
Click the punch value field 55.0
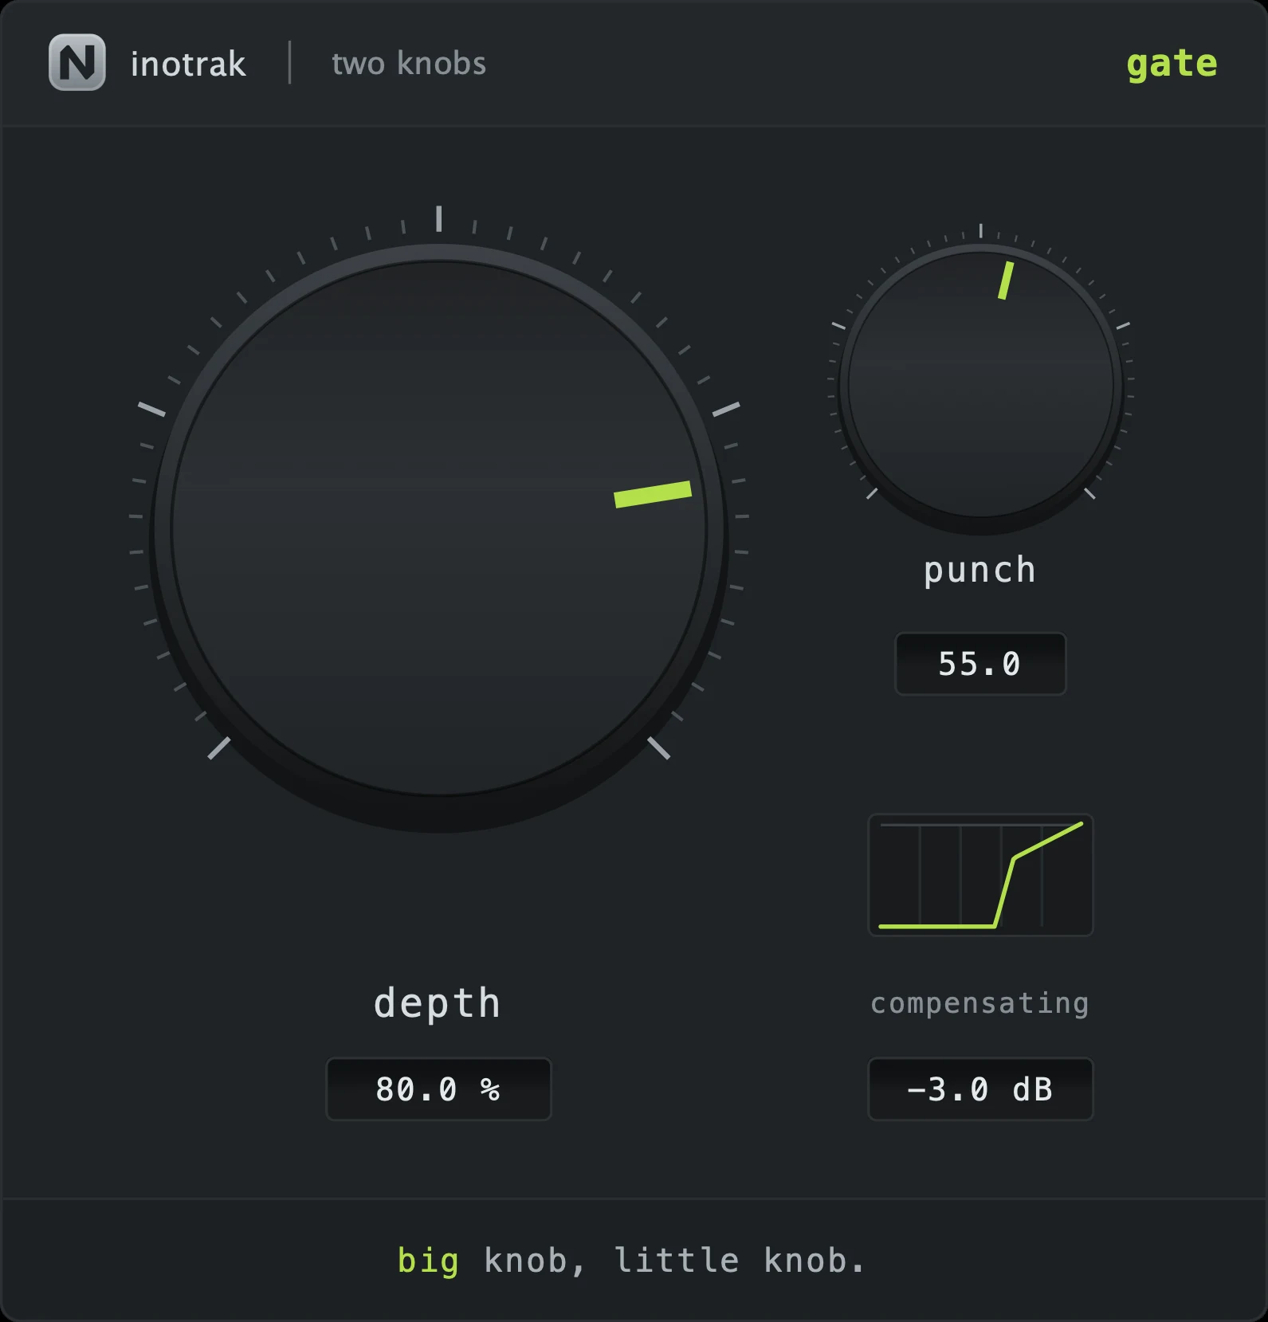tap(980, 664)
